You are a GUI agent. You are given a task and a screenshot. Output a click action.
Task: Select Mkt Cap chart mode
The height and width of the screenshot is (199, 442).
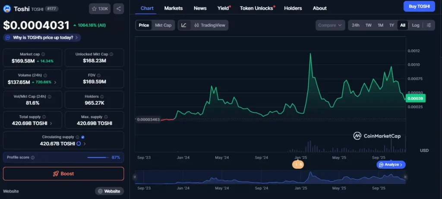click(x=163, y=25)
